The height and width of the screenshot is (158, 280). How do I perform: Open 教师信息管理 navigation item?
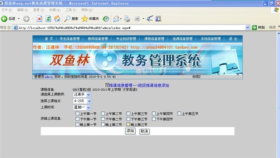pyautogui.click(x=98, y=39)
